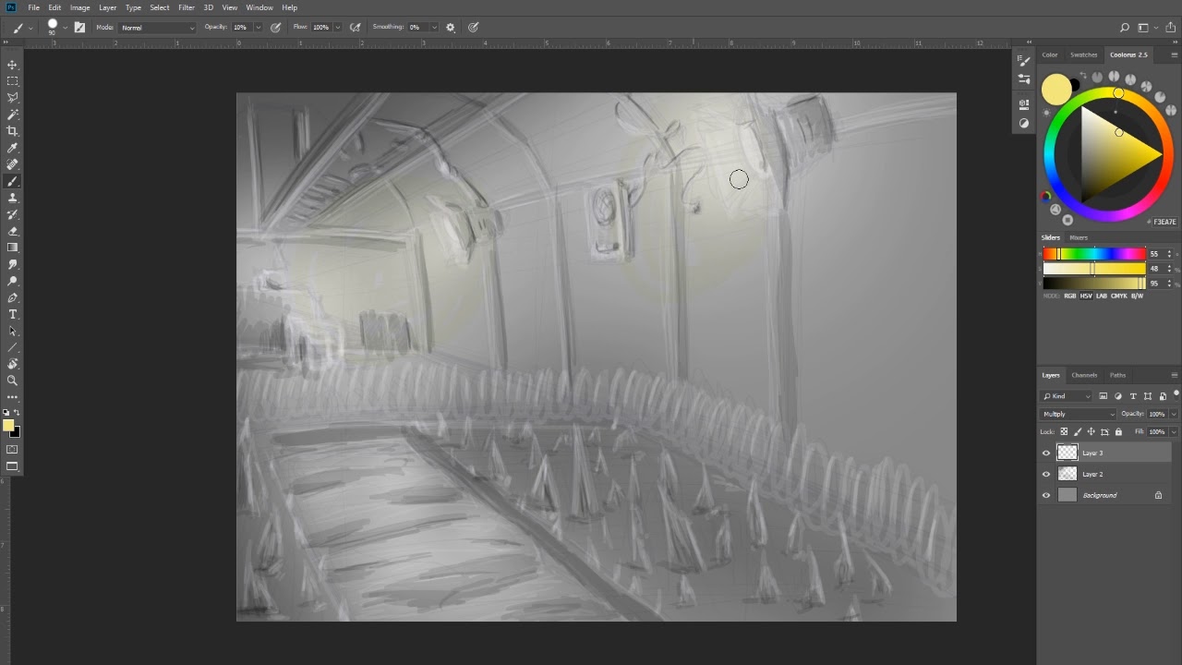This screenshot has width=1182, height=665.
Task: Select the Dodge tool
Action: click(x=12, y=281)
